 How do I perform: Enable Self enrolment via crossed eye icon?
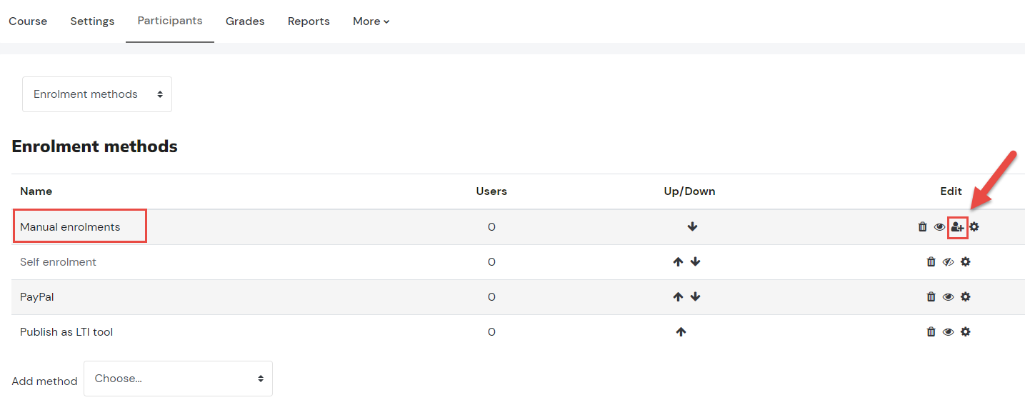coord(948,262)
